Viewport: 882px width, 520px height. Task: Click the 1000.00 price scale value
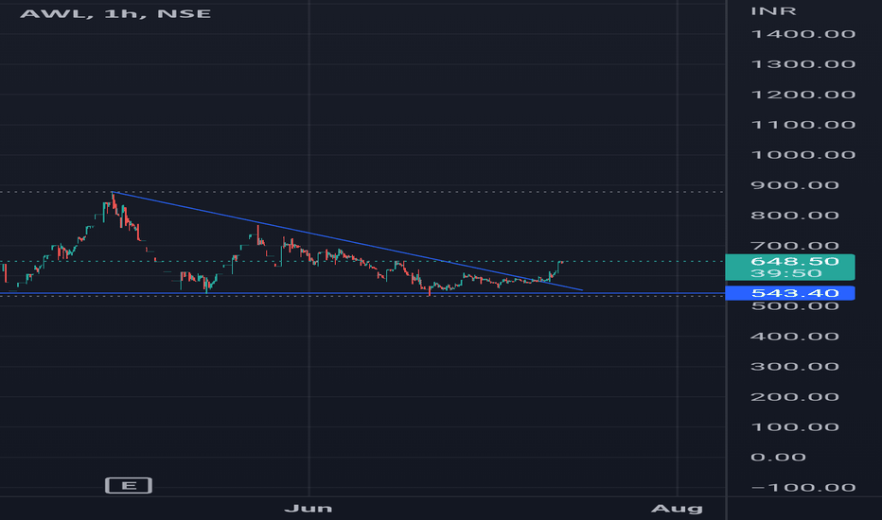[x=803, y=155]
